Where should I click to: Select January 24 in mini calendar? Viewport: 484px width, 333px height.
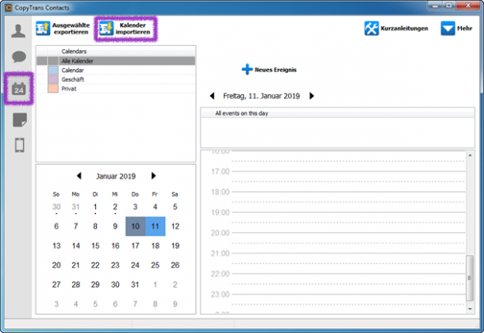(135, 265)
